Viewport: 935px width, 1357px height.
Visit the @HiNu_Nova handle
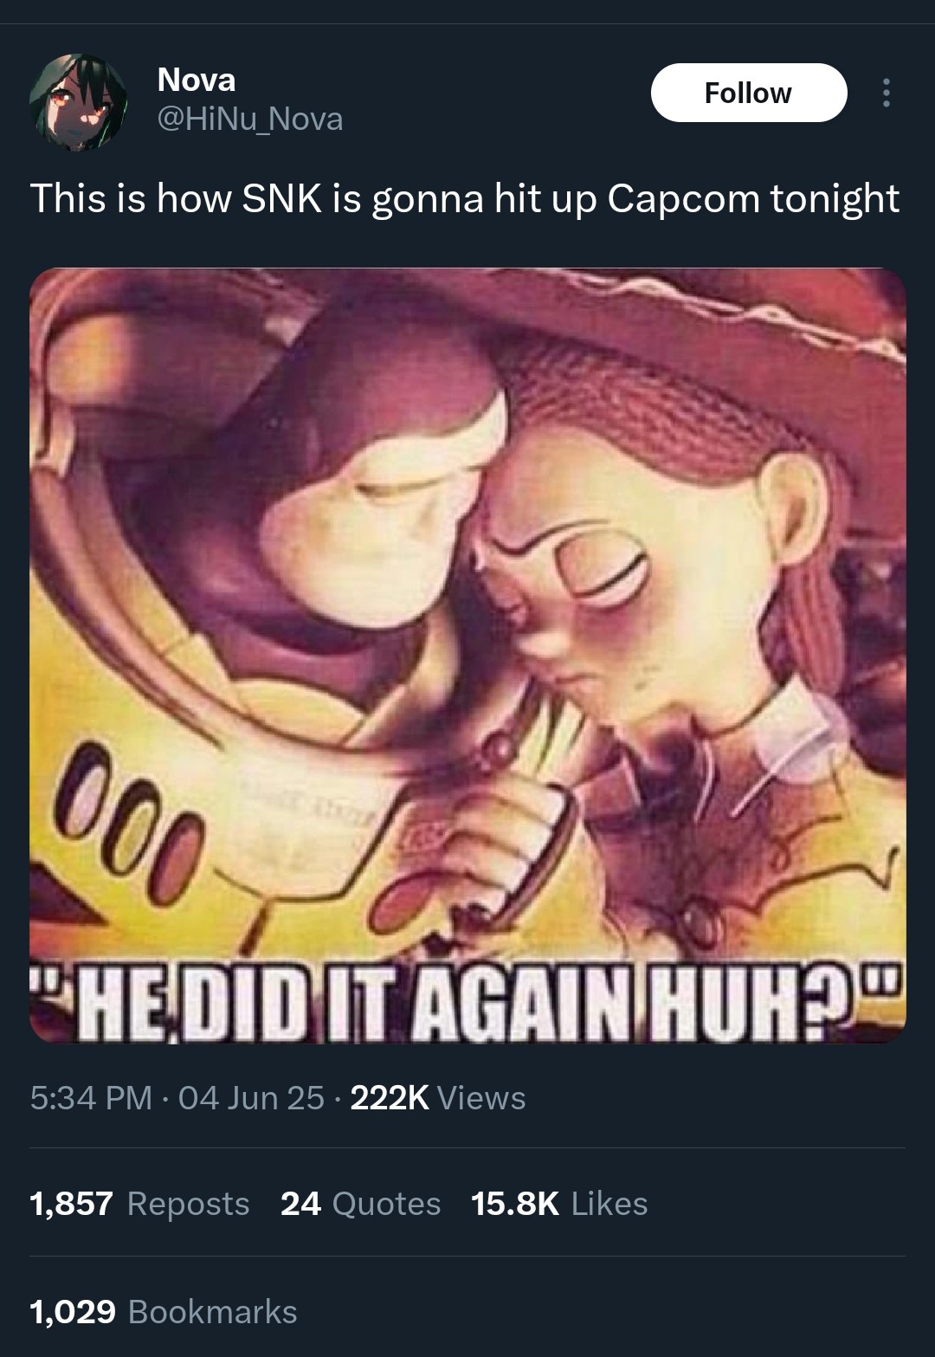(250, 119)
